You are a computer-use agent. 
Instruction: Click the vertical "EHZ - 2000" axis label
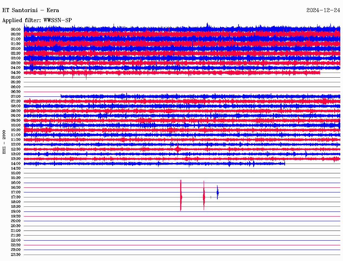click(x=4, y=142)
